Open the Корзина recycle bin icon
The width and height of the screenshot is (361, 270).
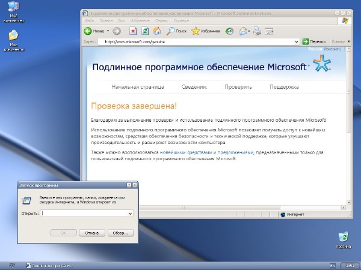(343, 237)
